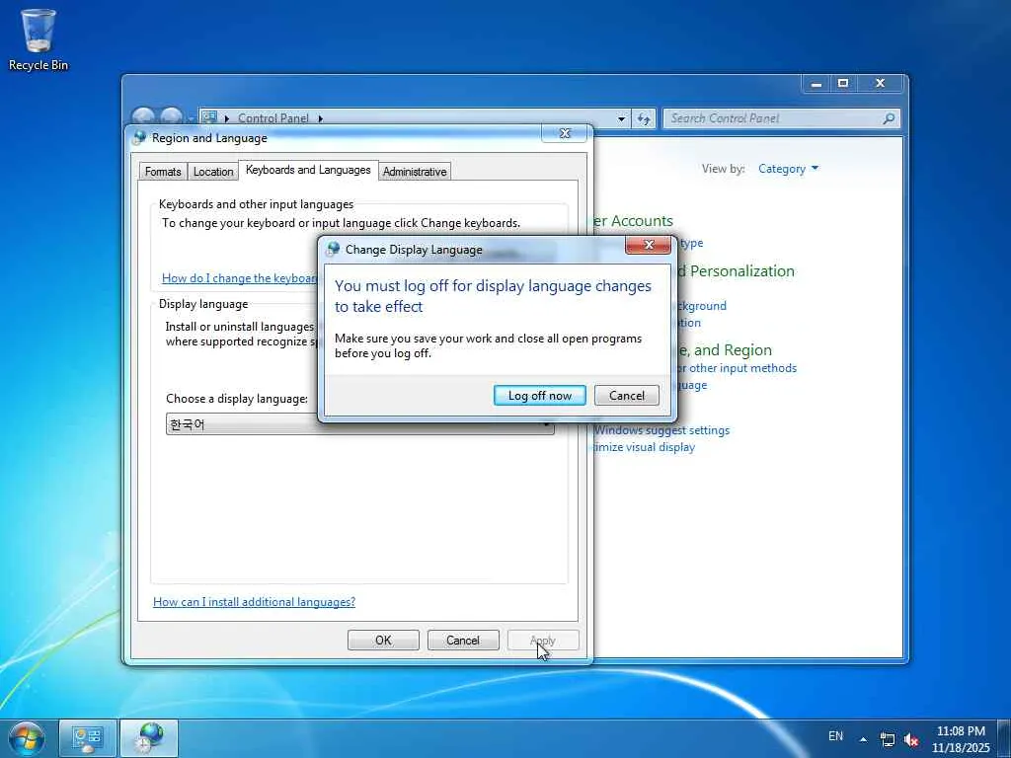Click search magnifier icon in Control Panel
1011x758 pixels.
(x=889, y=118)
